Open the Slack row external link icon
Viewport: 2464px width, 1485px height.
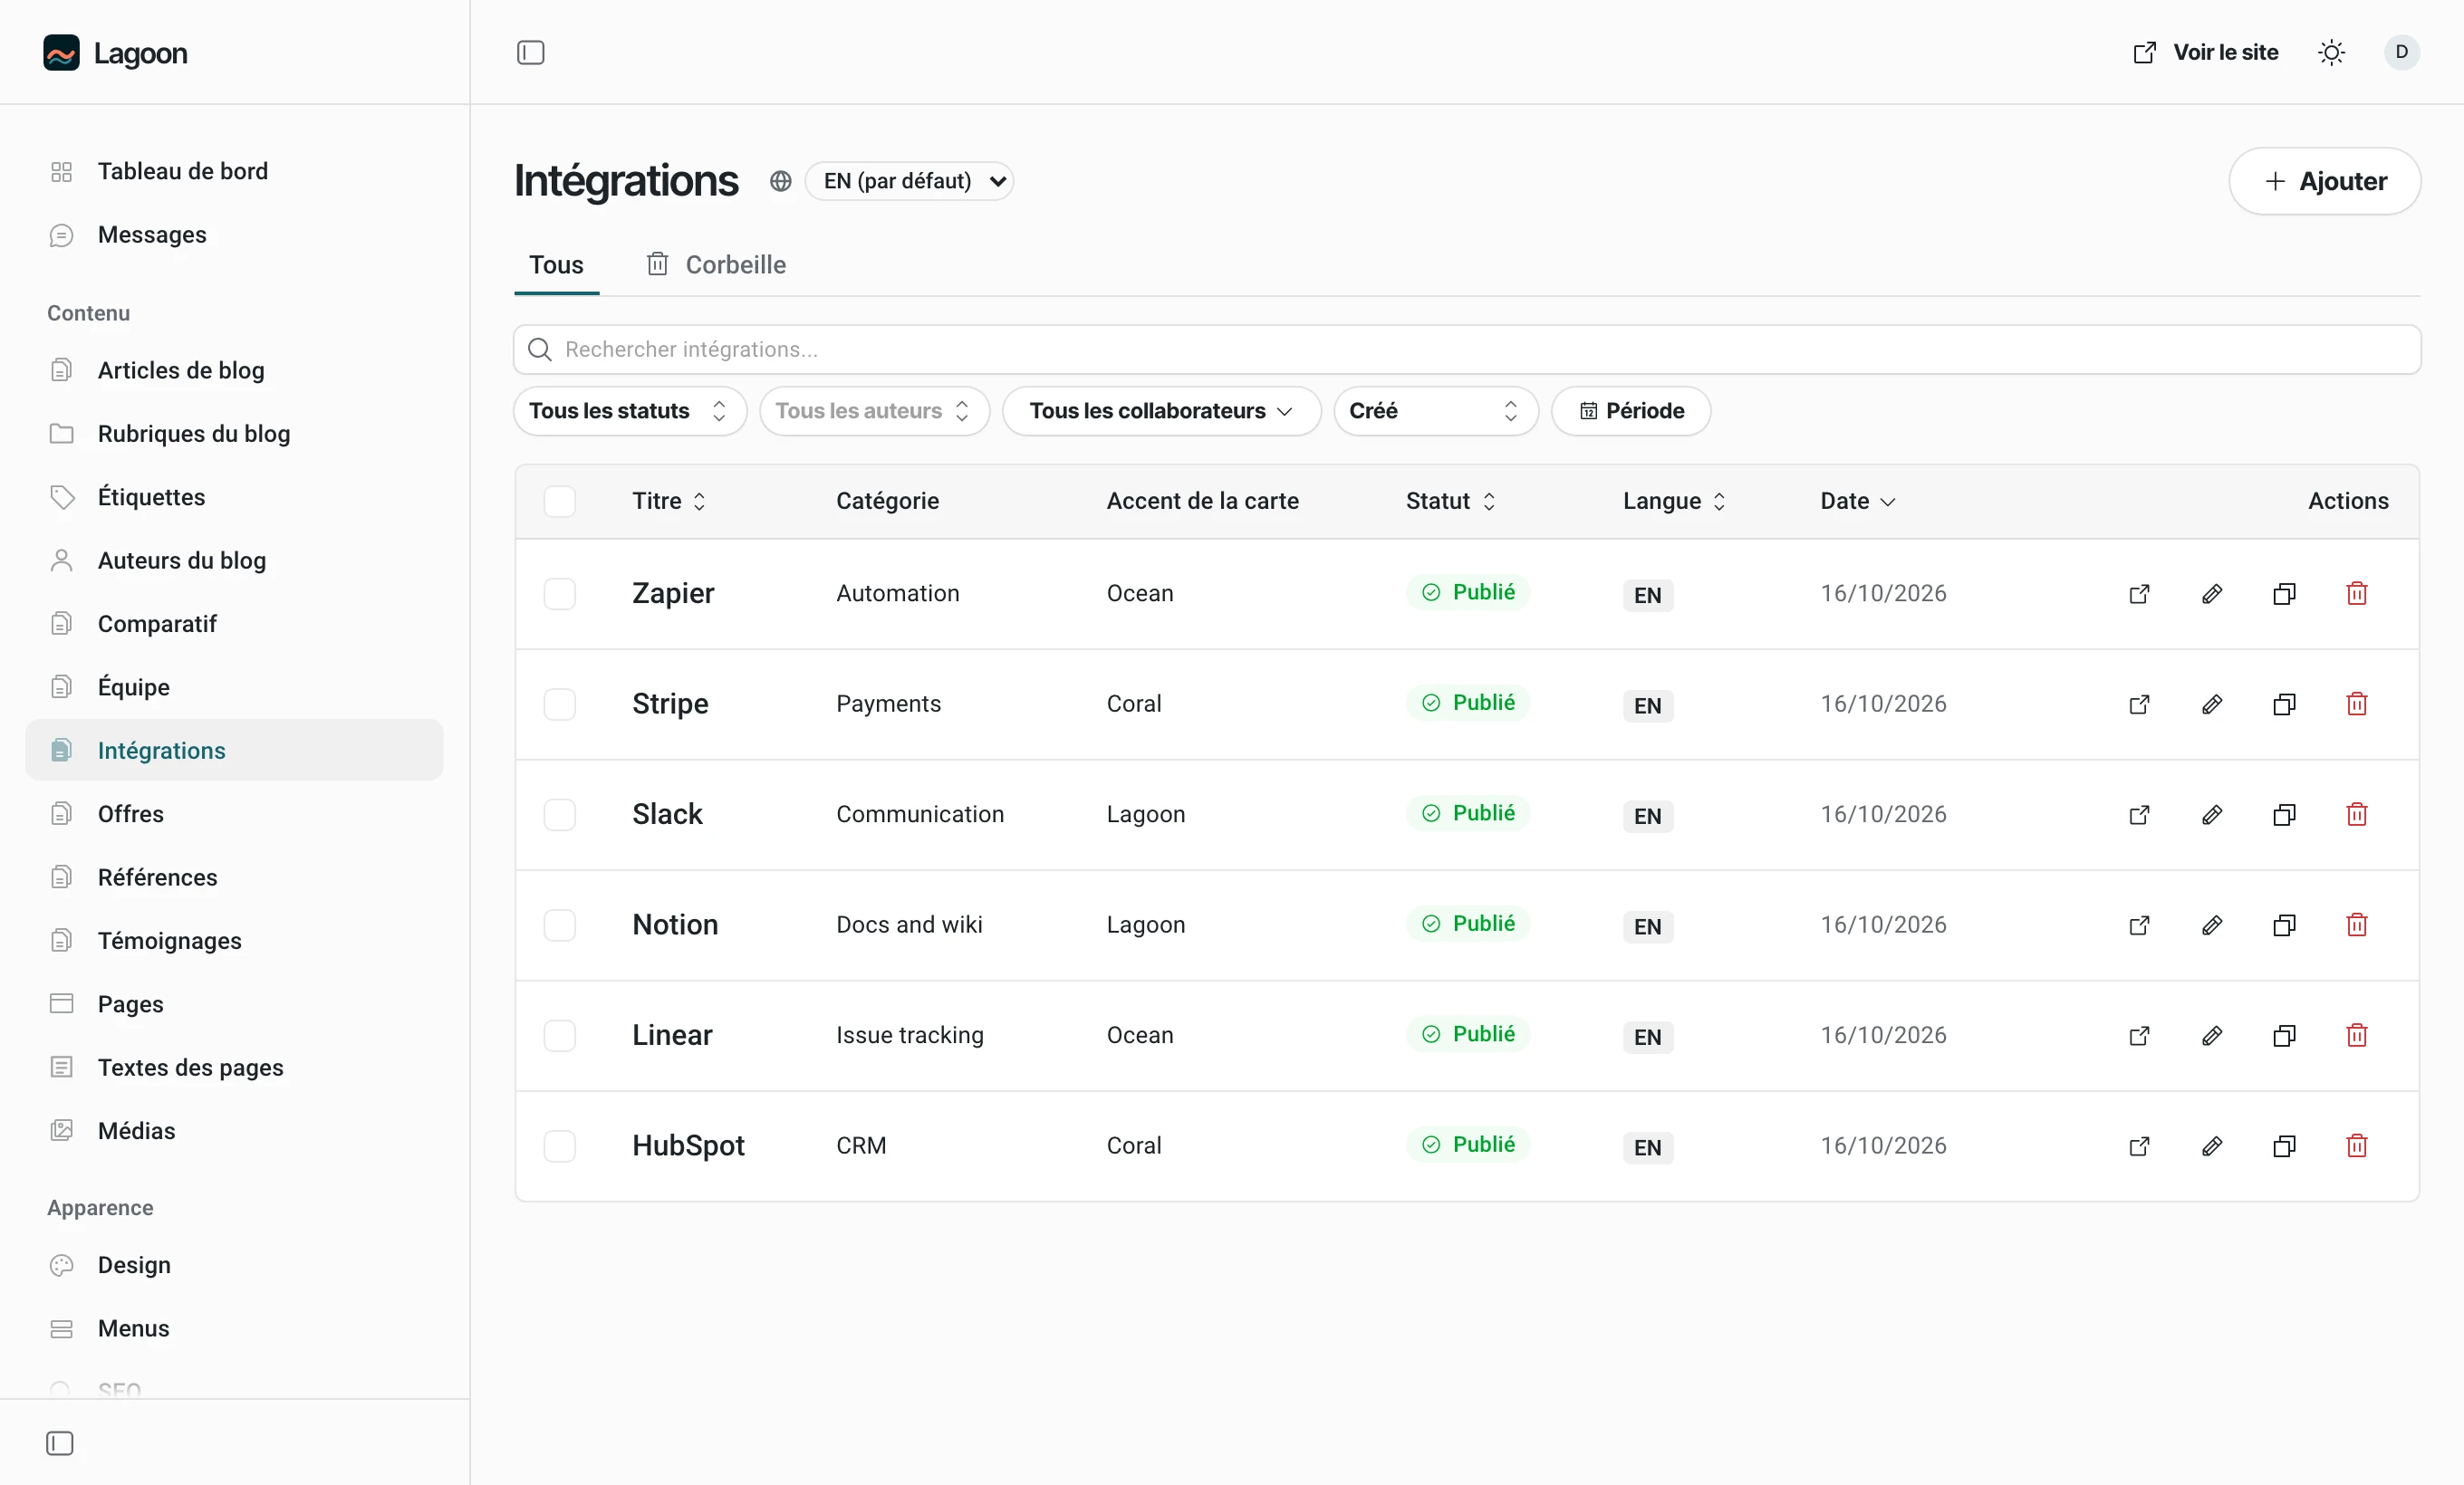pos(2139,814)
